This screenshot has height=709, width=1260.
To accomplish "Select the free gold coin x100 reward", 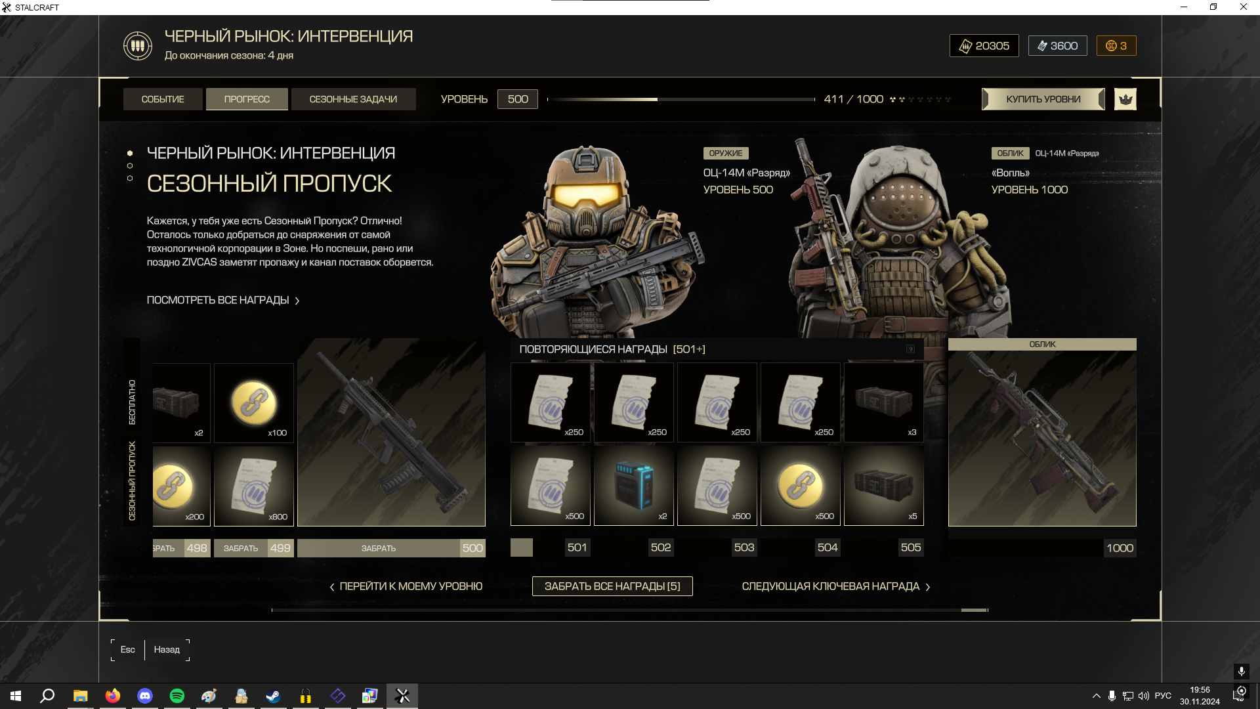I will 254,403.
